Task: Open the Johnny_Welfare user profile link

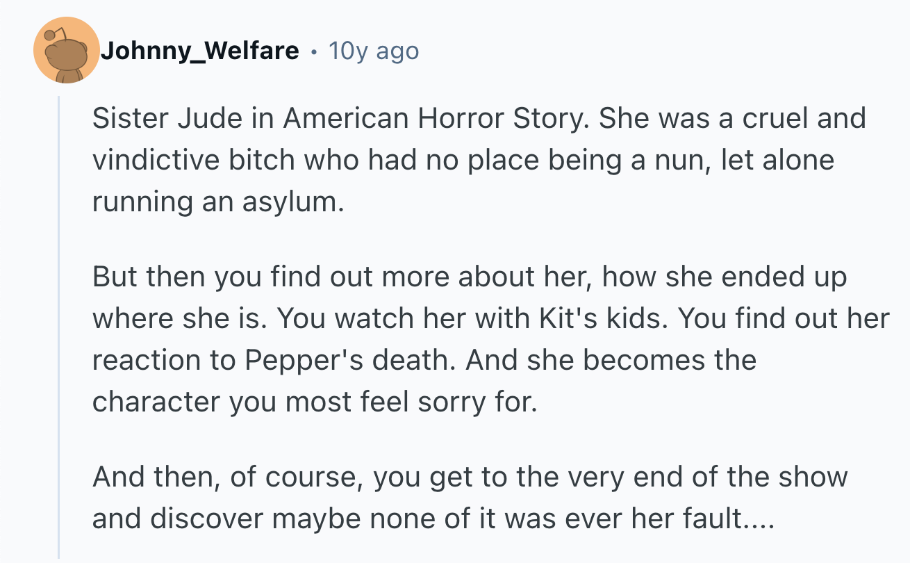Action: [x=199, y=51]
